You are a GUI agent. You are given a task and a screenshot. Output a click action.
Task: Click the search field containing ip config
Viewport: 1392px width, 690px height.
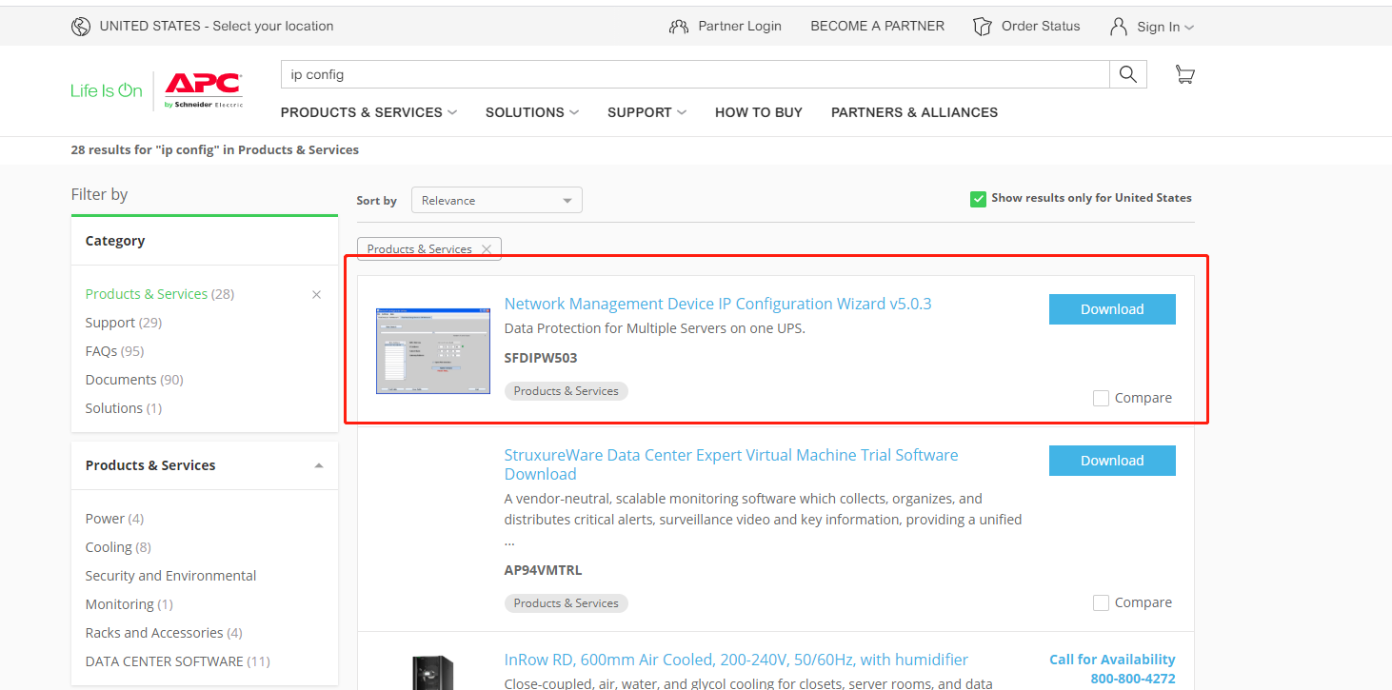point(695,74)
